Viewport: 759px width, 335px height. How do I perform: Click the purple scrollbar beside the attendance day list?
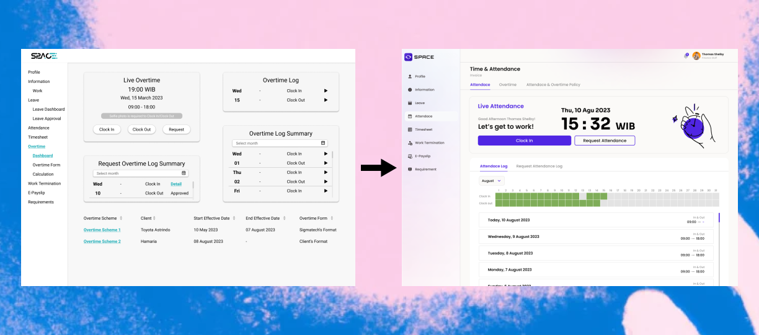click(719, 217)
